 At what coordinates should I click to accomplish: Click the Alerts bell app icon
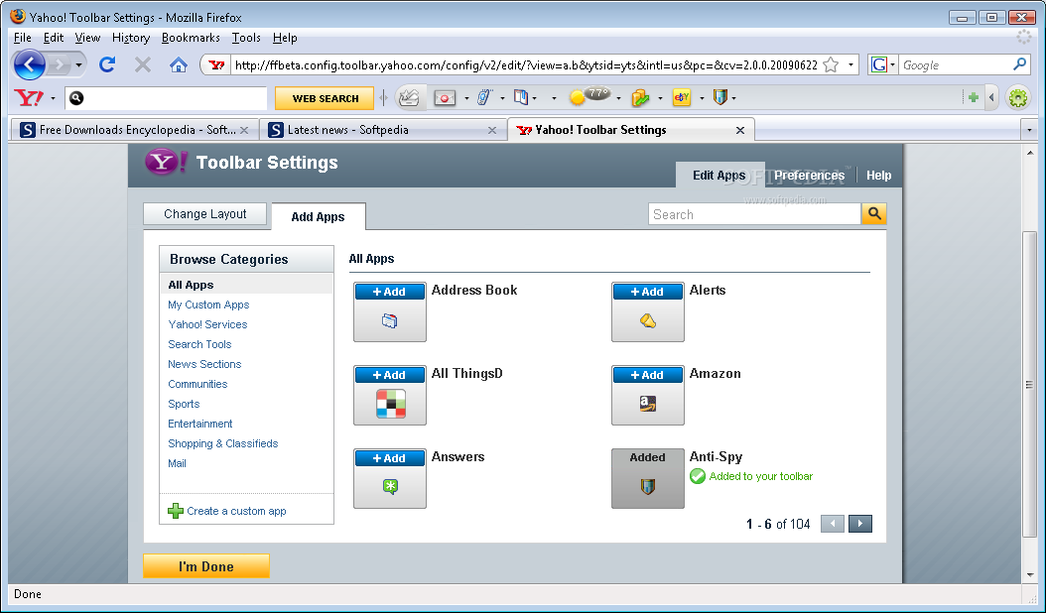[648, 320]
